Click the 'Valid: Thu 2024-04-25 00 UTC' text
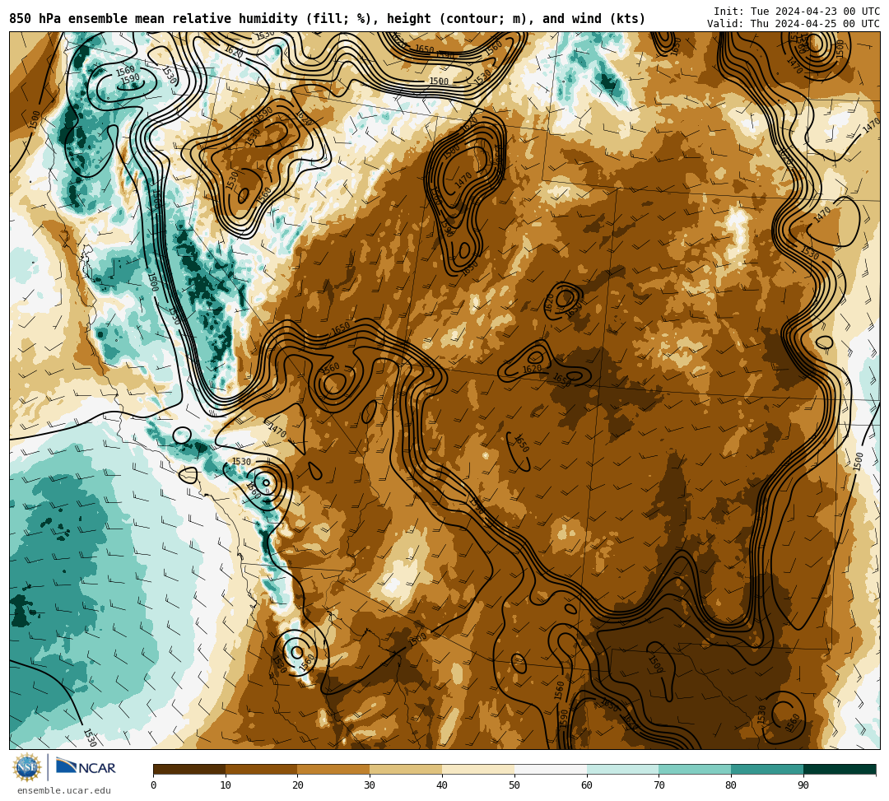The width and height of the screenshot is (889, 801). point(794,24)
